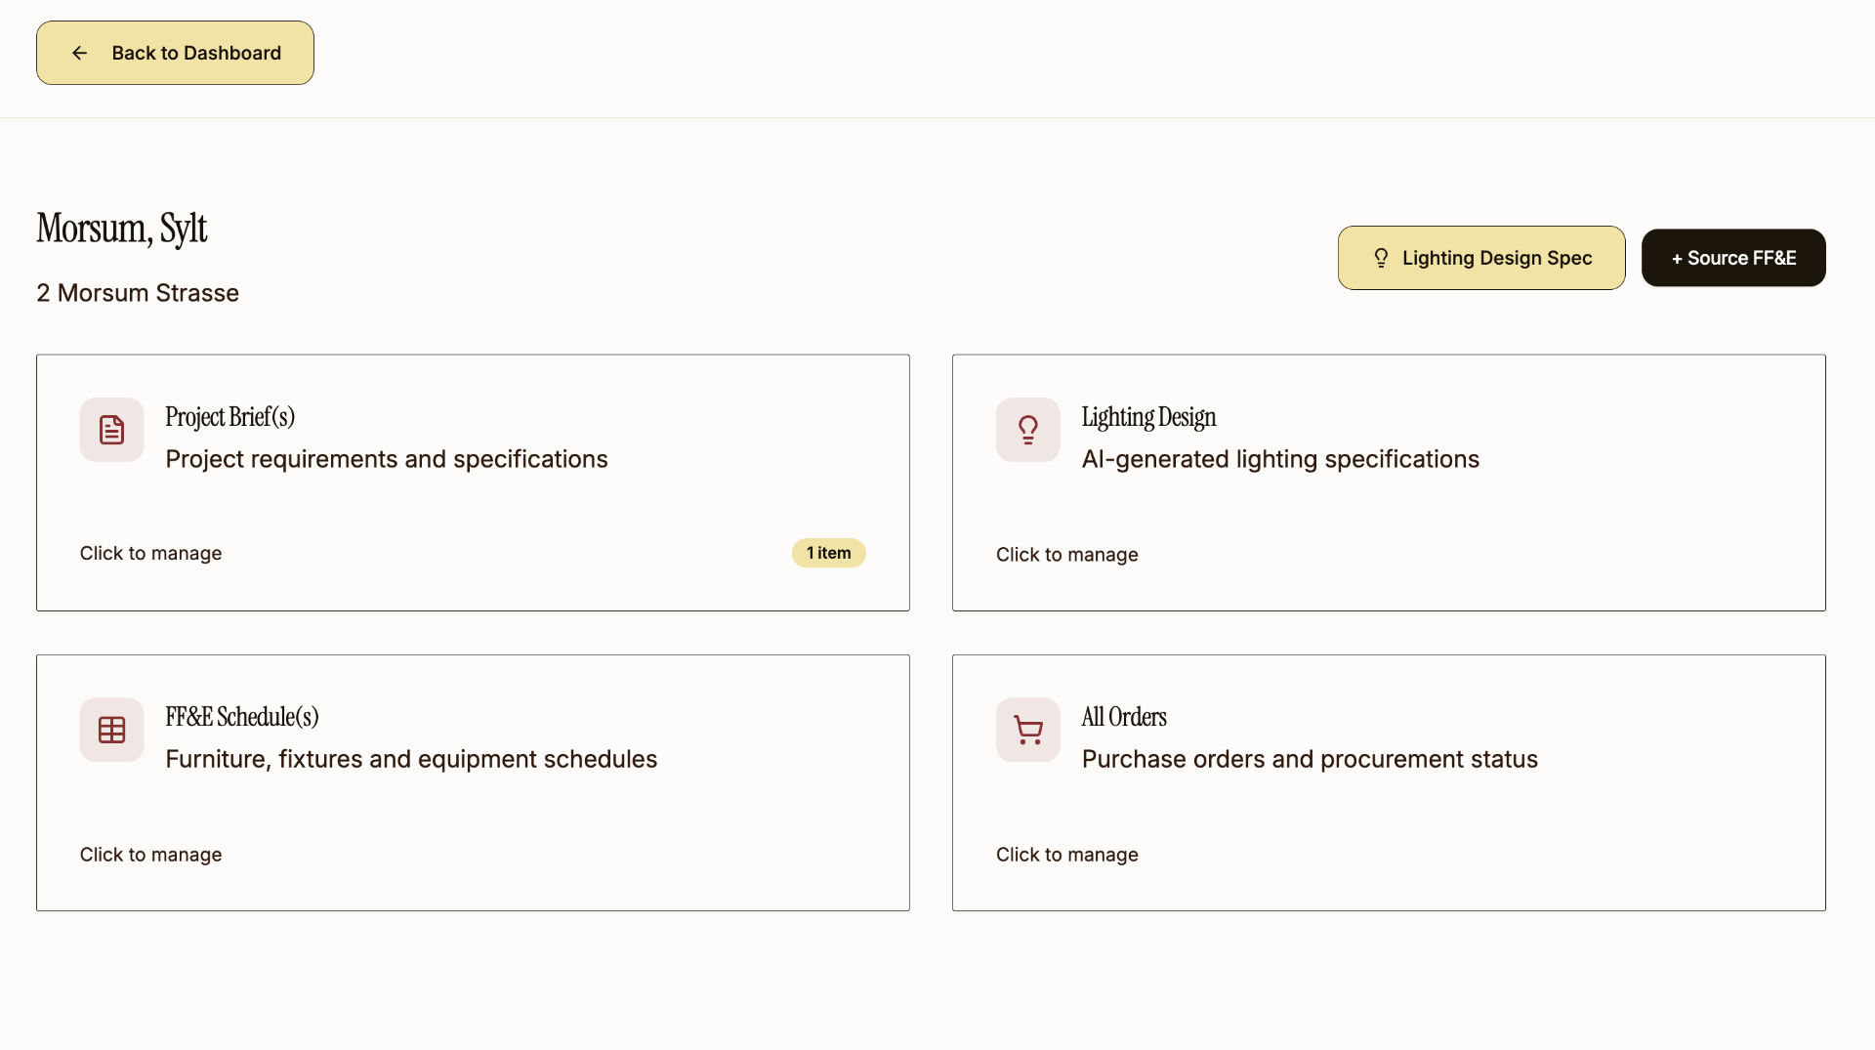Click the "1 item" badge
This screenshot has height=1050, width=1875.
tap(828, 553)
